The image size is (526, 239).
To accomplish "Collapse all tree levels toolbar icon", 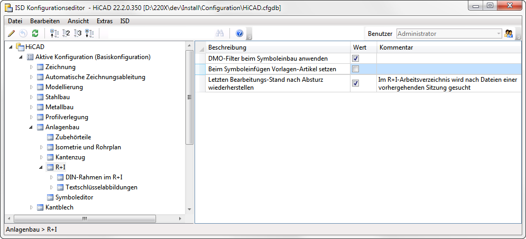I will pos(54,33).
